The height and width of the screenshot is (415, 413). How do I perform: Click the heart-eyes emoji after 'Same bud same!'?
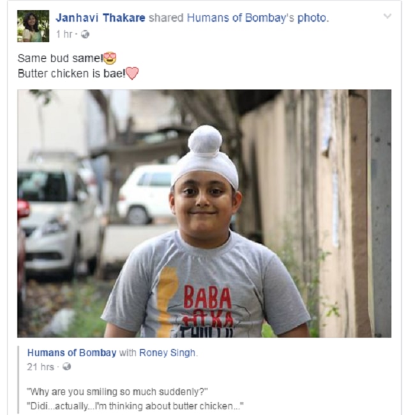[x=110, y=58]
